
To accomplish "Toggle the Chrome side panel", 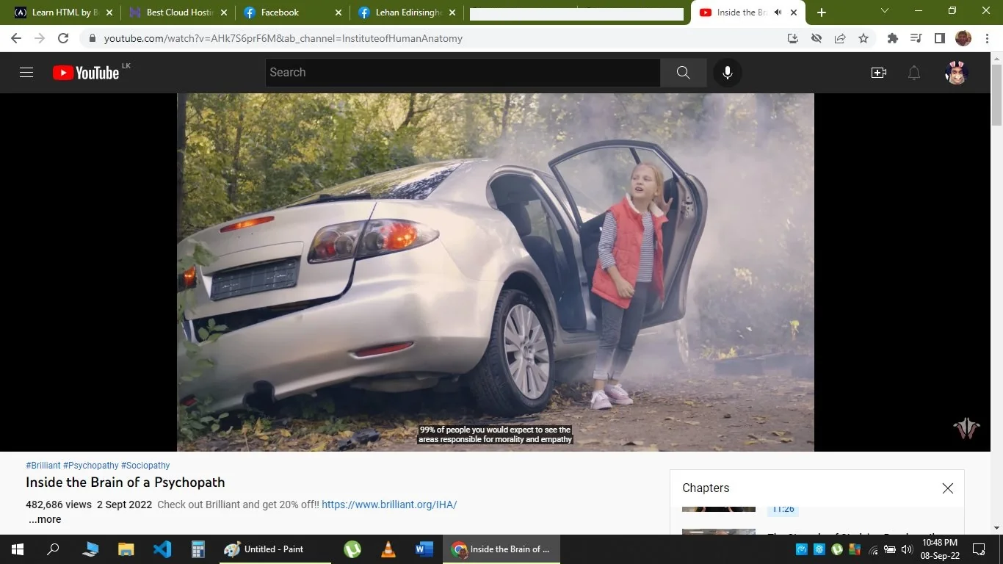I will click(x=939, y=38).
